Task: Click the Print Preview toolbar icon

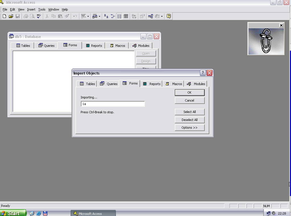Action: [32, 16]
